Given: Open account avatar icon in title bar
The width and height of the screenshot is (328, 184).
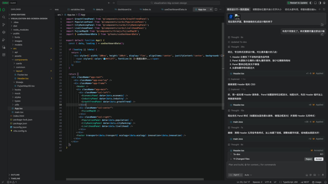Looking at the screenshot, I should point(324,3).
